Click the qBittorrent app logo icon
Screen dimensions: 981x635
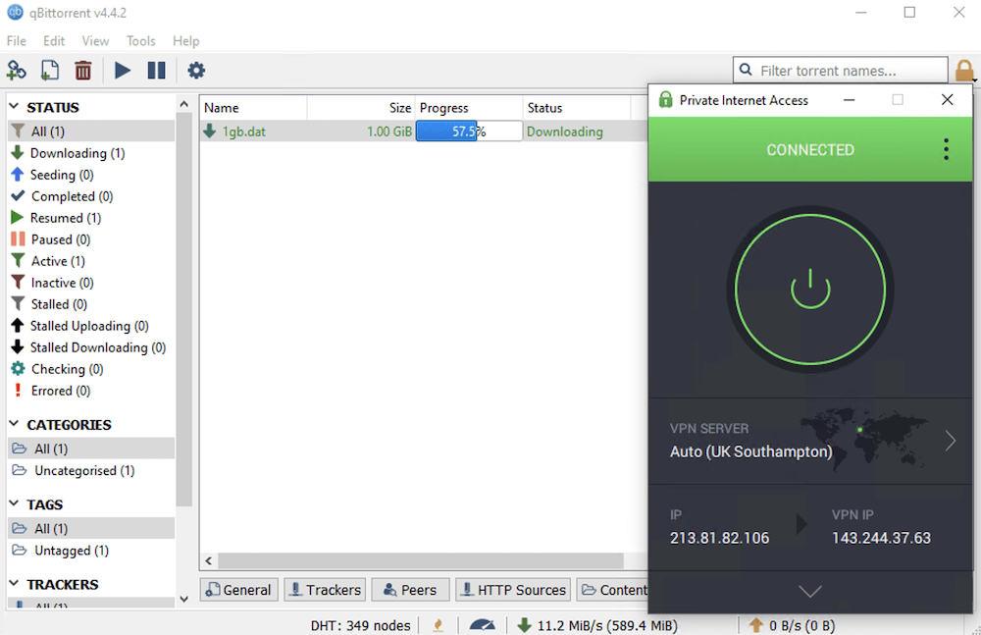coord(15,12)
